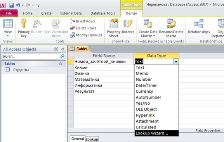Select the Design tab under Table Tools

point(131,13)
